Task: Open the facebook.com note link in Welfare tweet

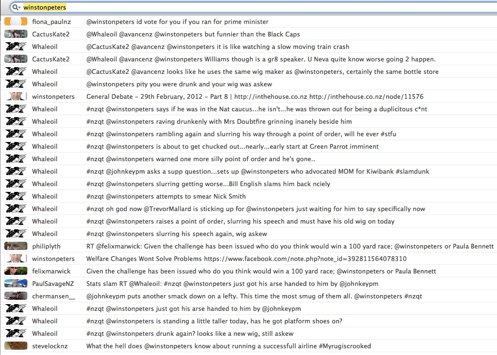Action: [305, 259]
